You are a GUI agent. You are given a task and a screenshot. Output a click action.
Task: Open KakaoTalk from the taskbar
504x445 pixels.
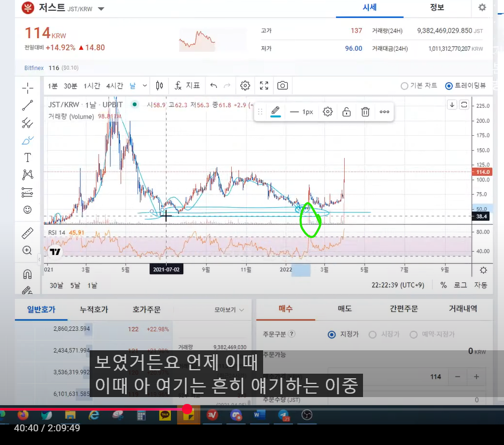[x=165, y=415]
